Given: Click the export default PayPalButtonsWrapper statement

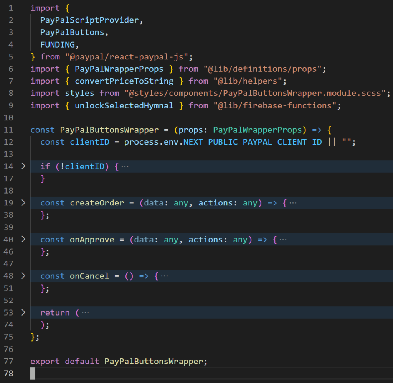Looking at the screenshot, I should click(118, 361).
